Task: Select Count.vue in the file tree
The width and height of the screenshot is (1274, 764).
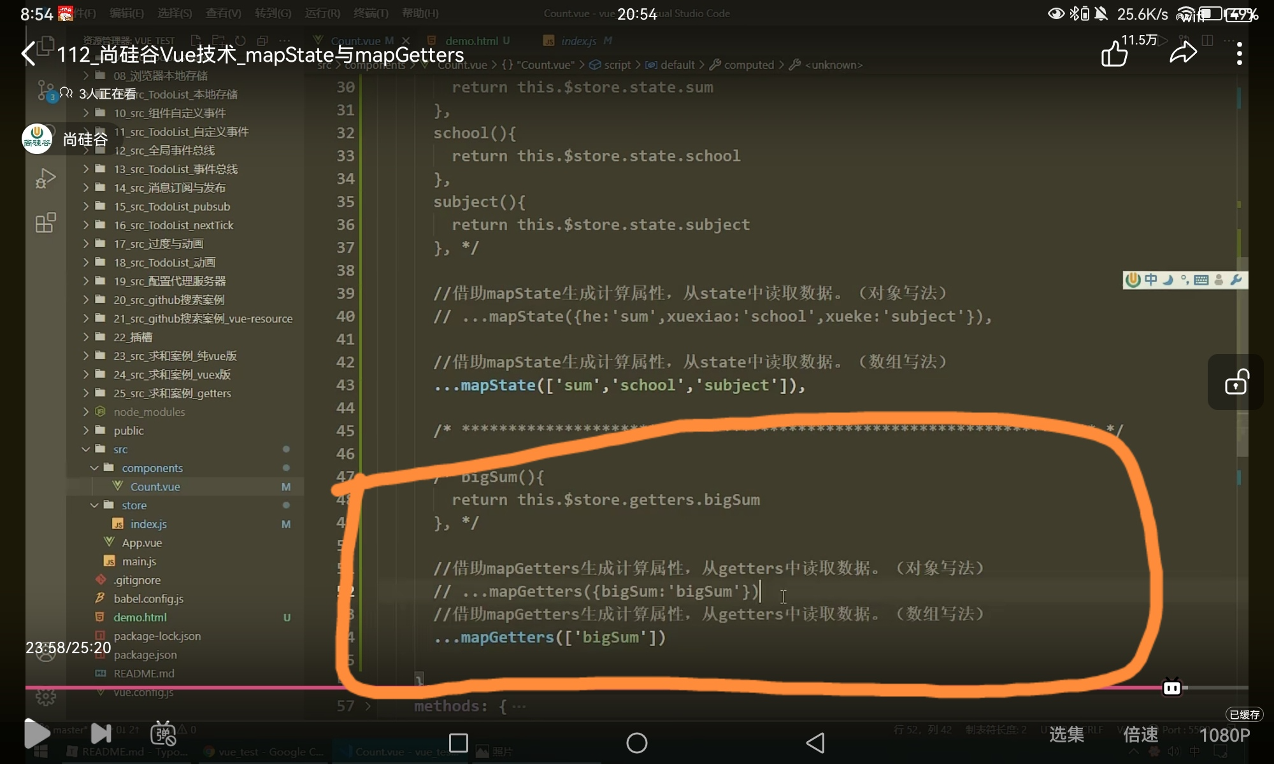Action: click(155, 486)
